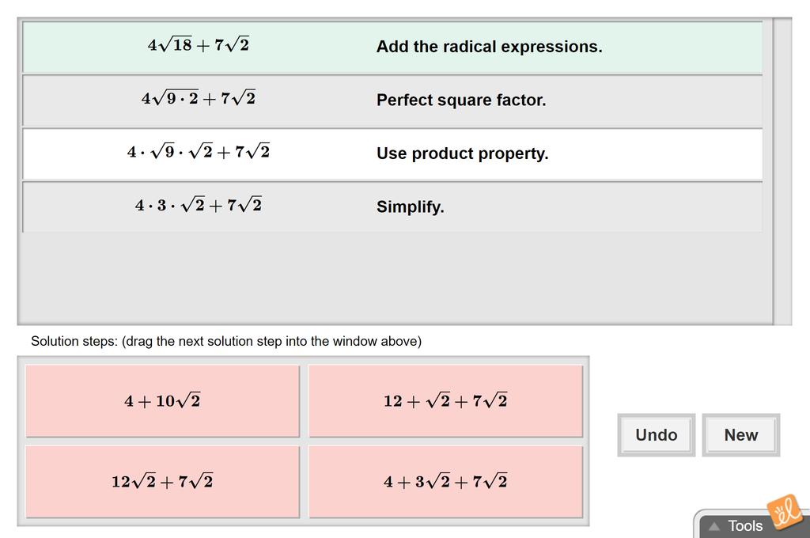Image resolution: width=810 pixels, height=538 pixels.
Task: Click the ExploreLearning logo icon
Action: click(784, 512)
